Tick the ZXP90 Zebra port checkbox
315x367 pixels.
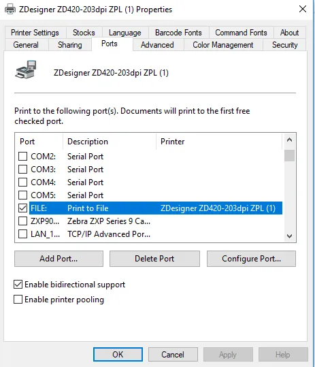[22, 221]
